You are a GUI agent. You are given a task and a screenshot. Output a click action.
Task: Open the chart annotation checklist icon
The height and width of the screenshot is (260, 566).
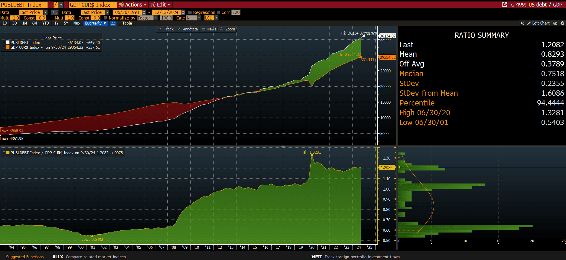tap(555, 23)
